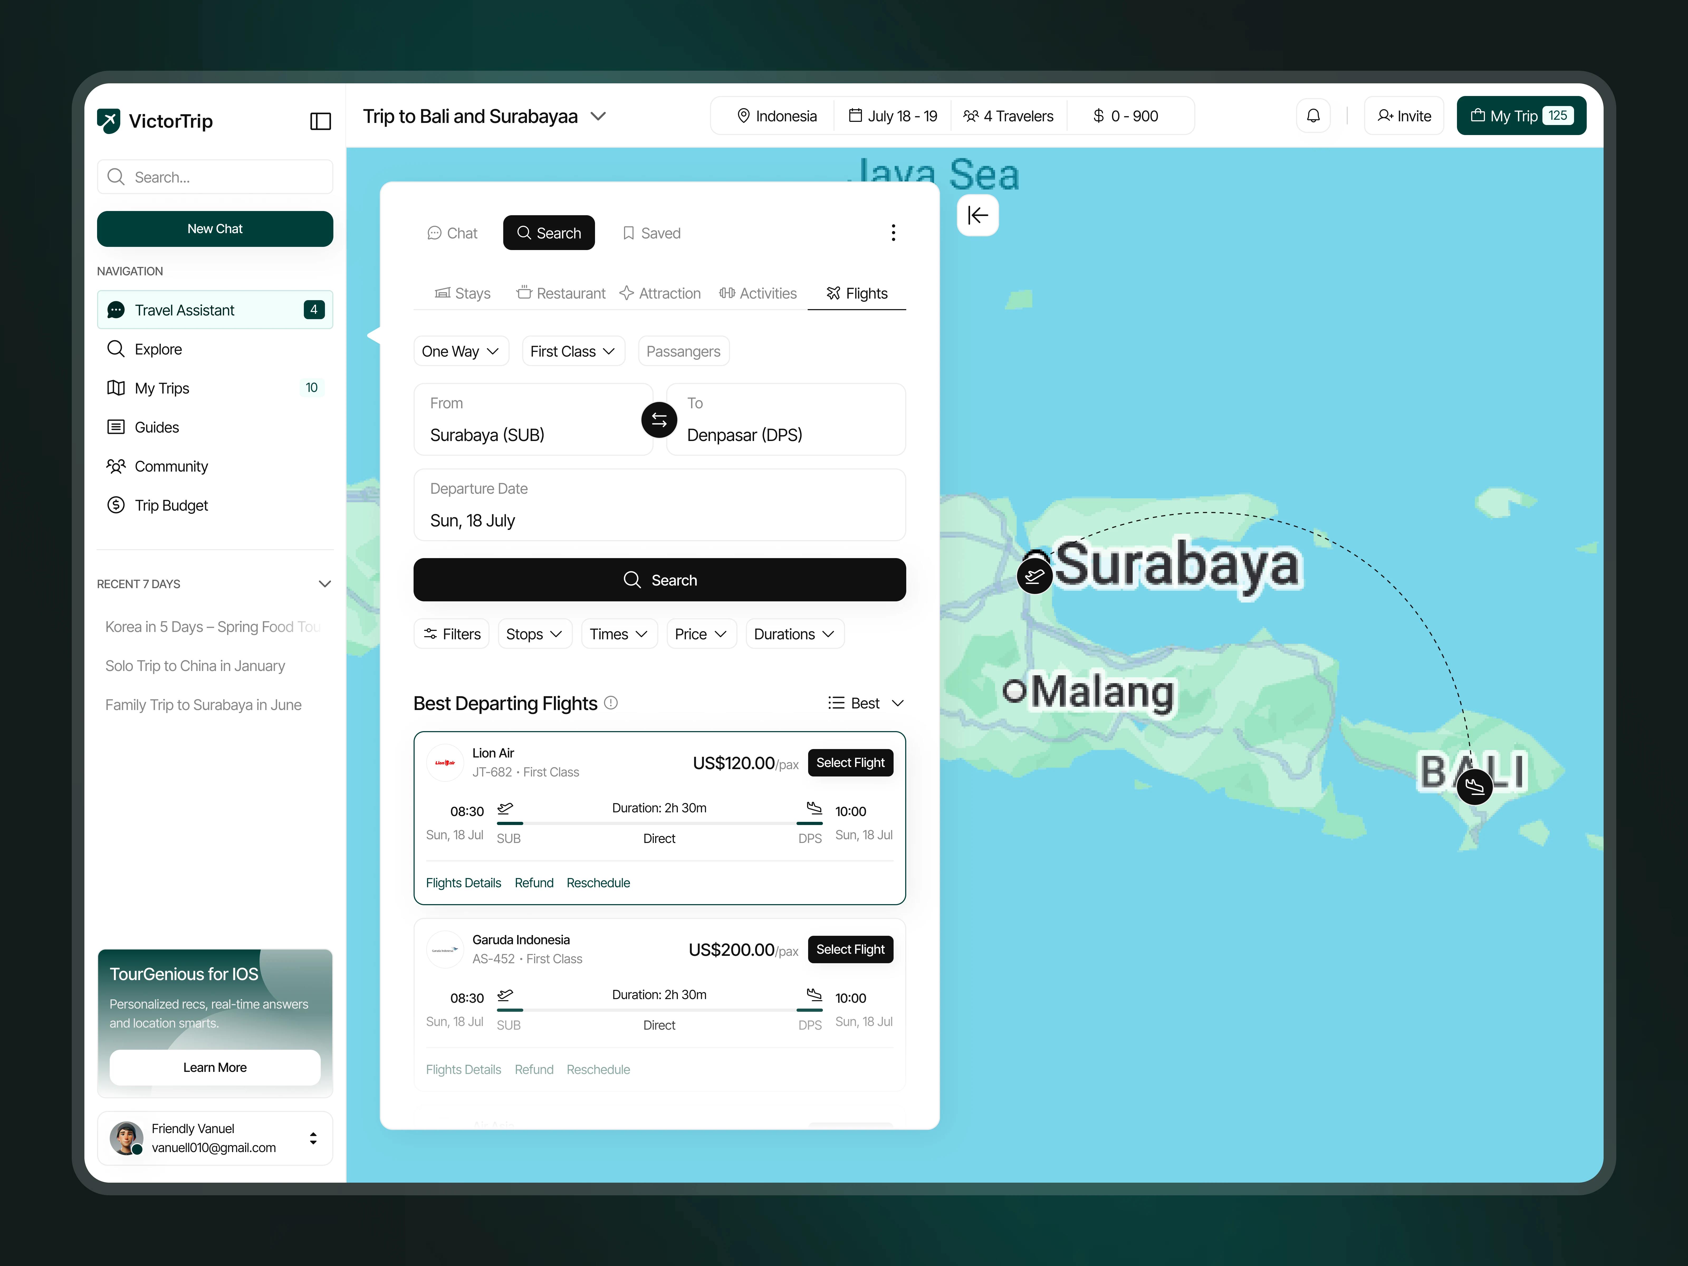Collapse the search panel with arrow icon

[977, 215]
